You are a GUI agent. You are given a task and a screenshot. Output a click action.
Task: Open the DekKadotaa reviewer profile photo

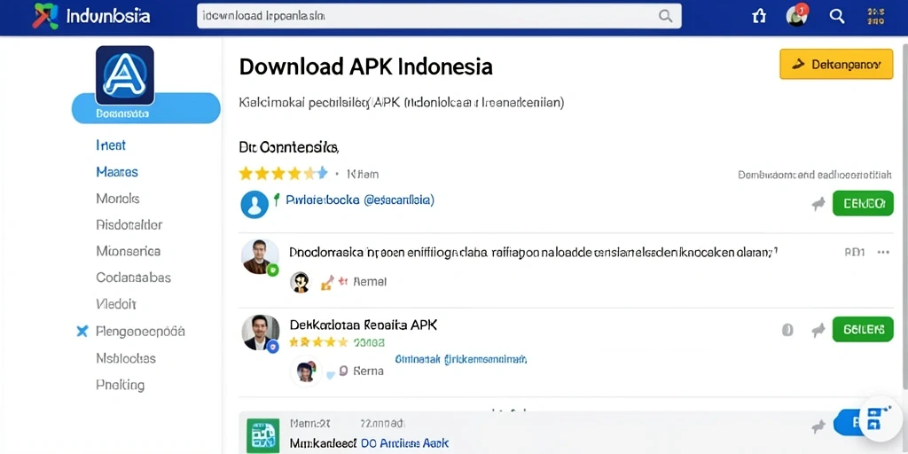[259, 333]
